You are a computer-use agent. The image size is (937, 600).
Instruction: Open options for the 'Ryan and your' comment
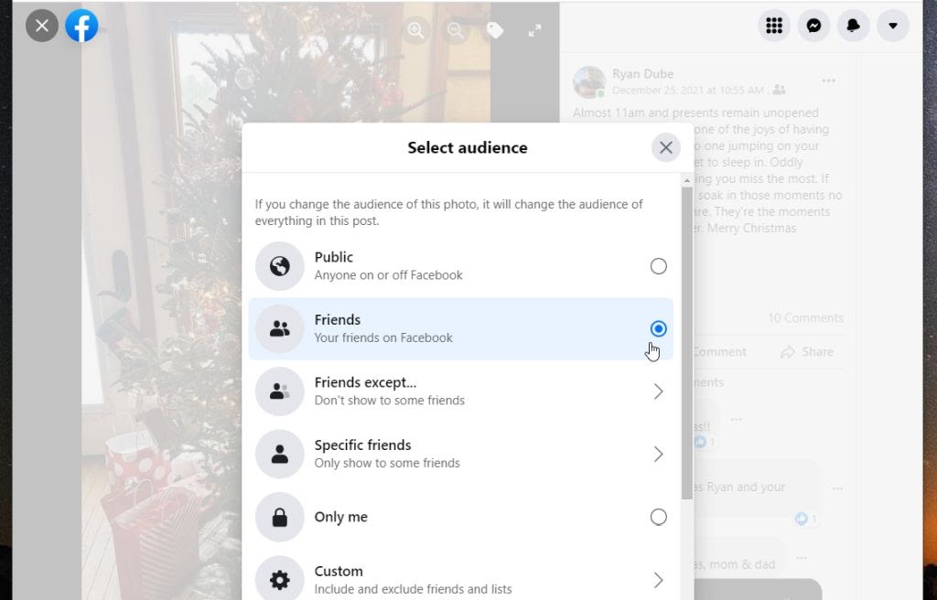838,488
